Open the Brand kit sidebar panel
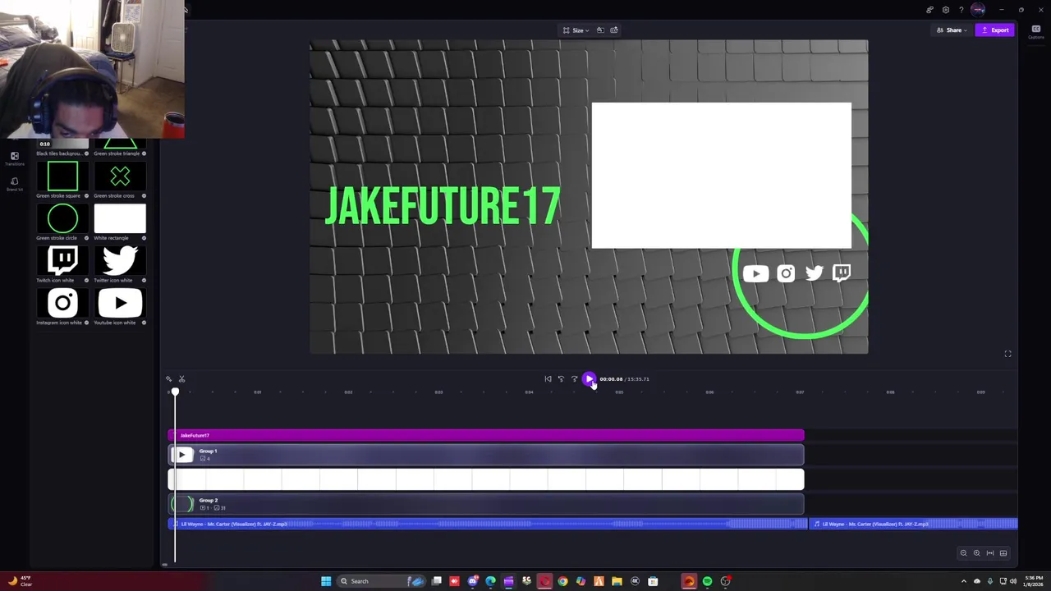Image resolution: width=1051 pixels, height=591 pixels. (14, 184)
